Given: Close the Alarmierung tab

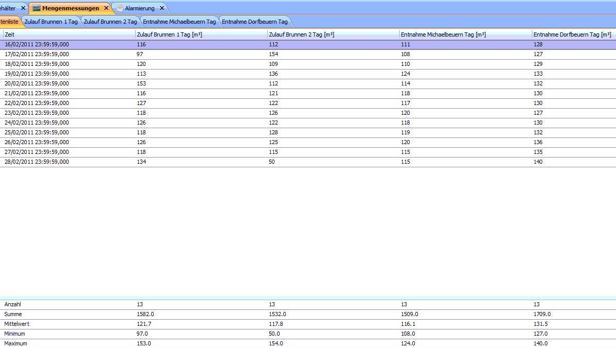Looking at the screenshot, I should (x=161, y=8).
